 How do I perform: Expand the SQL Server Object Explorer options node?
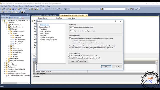coord(39,40)
